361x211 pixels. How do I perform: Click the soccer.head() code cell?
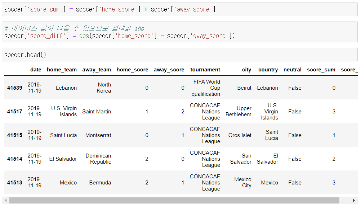click(x=179, y=55)
